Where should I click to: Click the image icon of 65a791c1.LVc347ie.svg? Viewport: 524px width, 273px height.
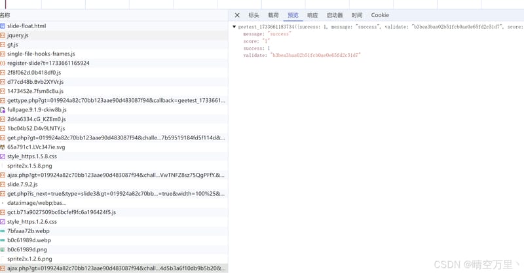pyautogui.click(x=3, y=147)
